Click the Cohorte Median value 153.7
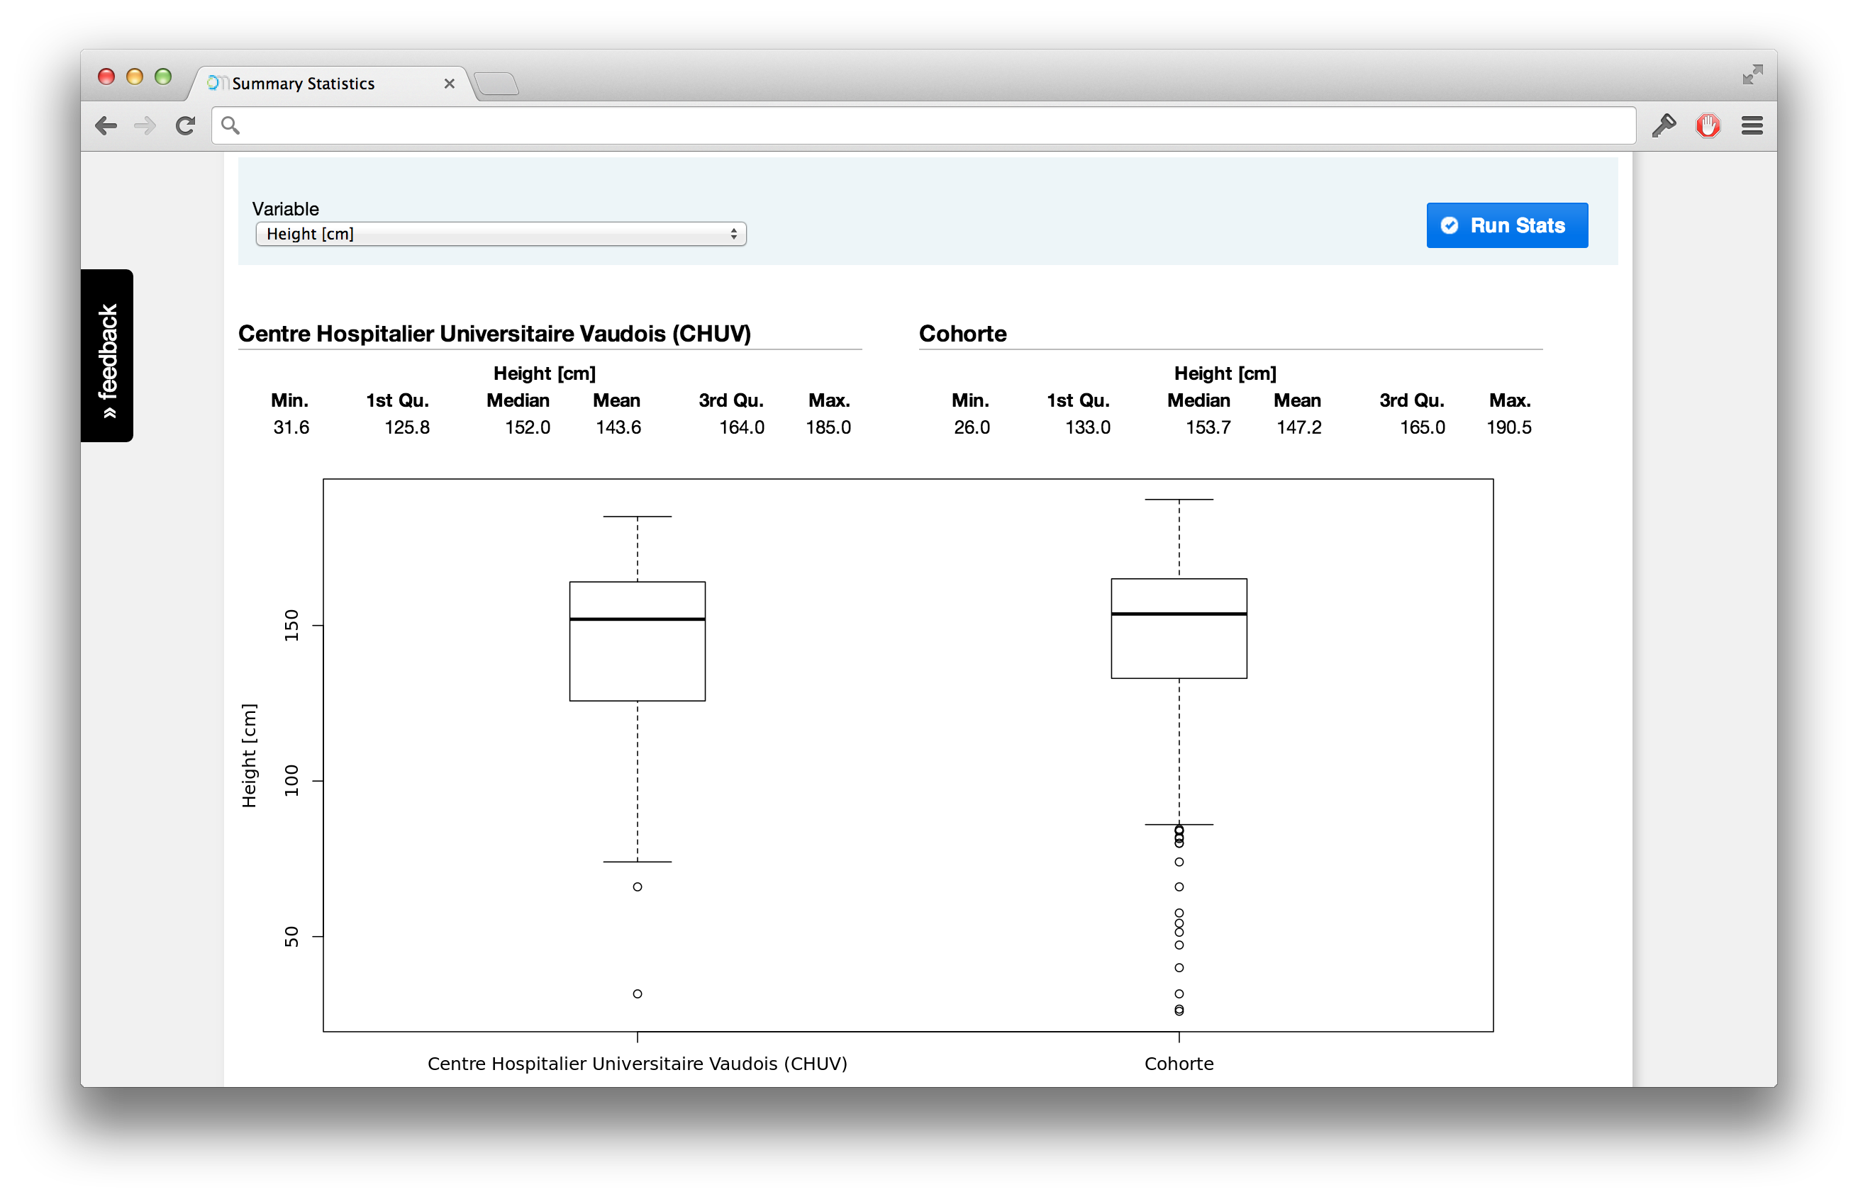The image size is (1858, 1199). [x=1208, y=427]
